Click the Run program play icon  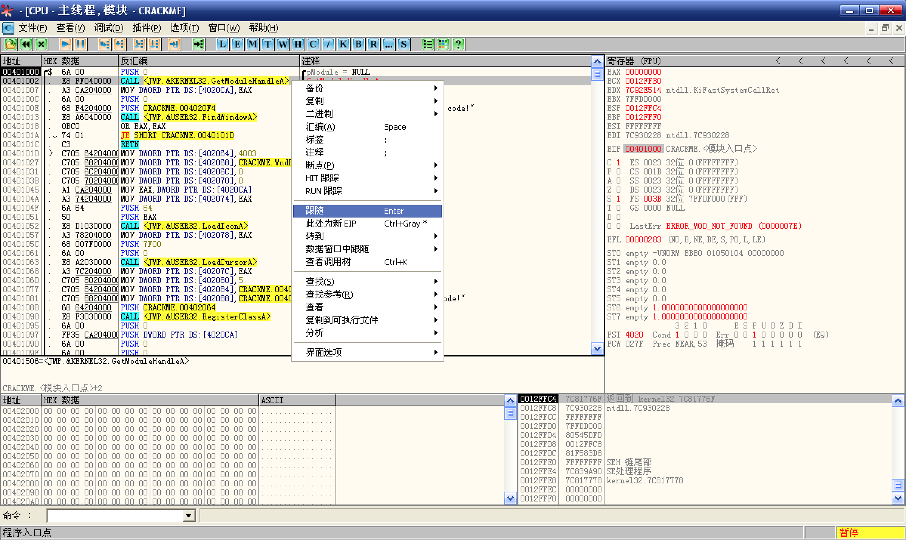click(x=65, y=45)
